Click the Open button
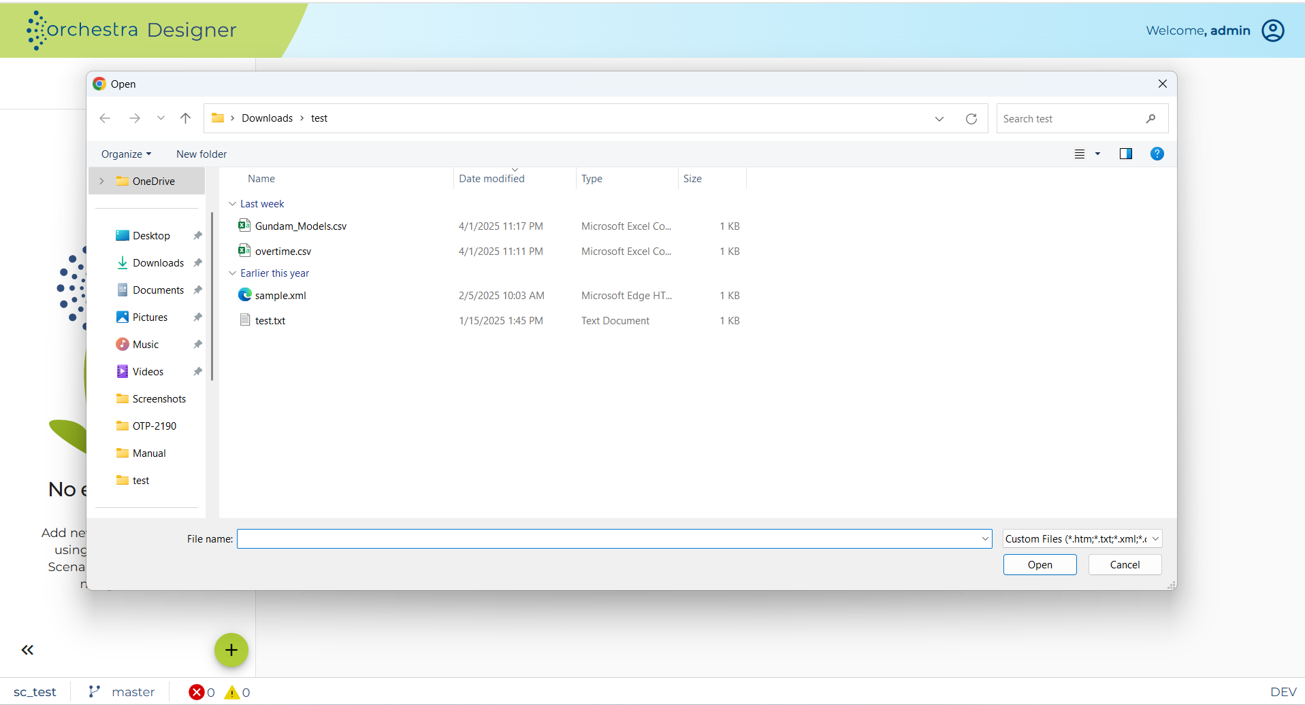 (x=1040, y=565)
